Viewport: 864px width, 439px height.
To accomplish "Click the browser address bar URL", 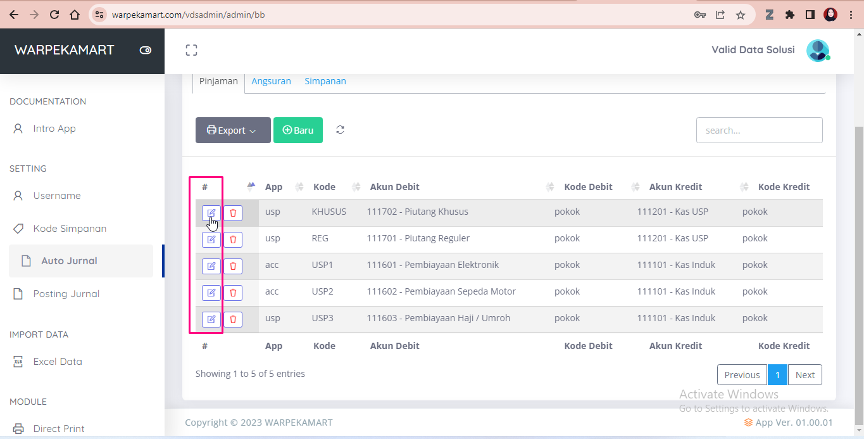I will [x=188, y=15].
